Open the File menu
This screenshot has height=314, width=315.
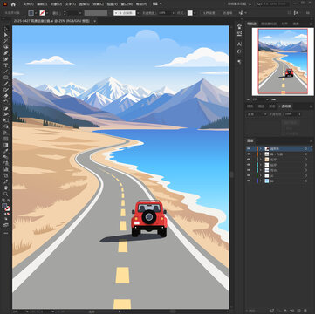[x=28, y=4]
